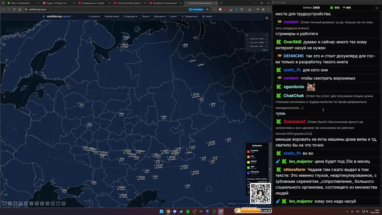The width and height of the screenshot is (382, 215).
Task: Open the О проекте menu item
Action: [94, 16]
